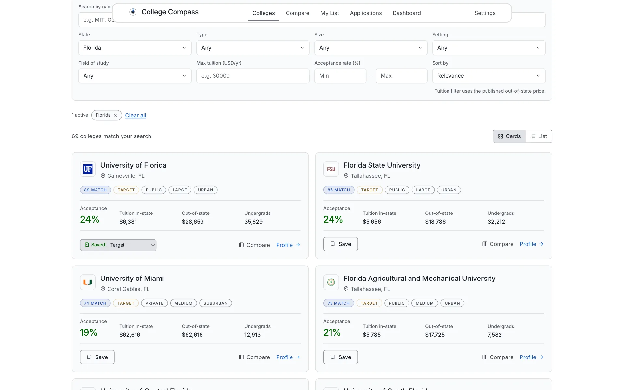The height and width of the screenshot is (390, 624).
Task: Click the Clear all link
Action: pos(136,115)
